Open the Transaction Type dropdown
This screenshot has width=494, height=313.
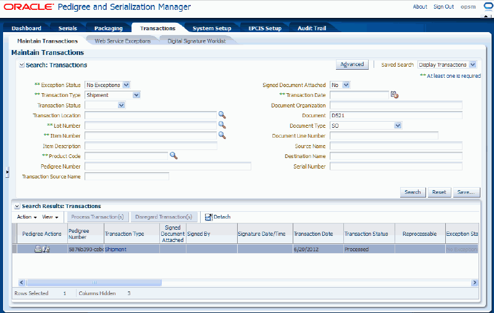tap(136, 95)
